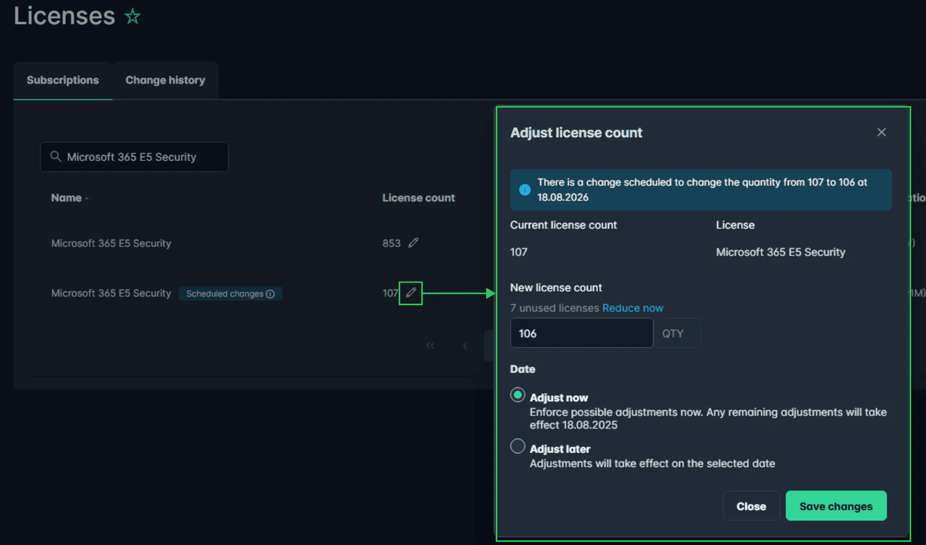Jump to first page with double-chevron icon
The width and height of the screenshot is (926, 545).
pos(430,345)
